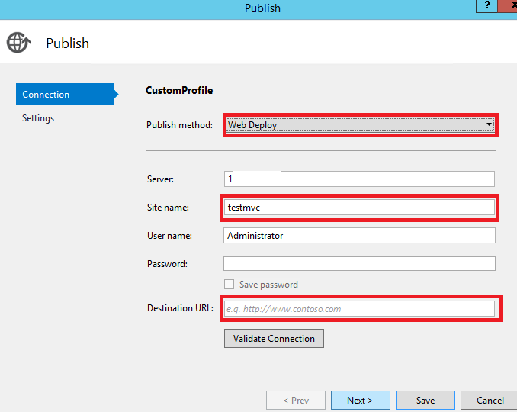Viewport: 517px width, 412px height.
Task: Click the Publish globe icon
Action: click(x=18, y=43)
